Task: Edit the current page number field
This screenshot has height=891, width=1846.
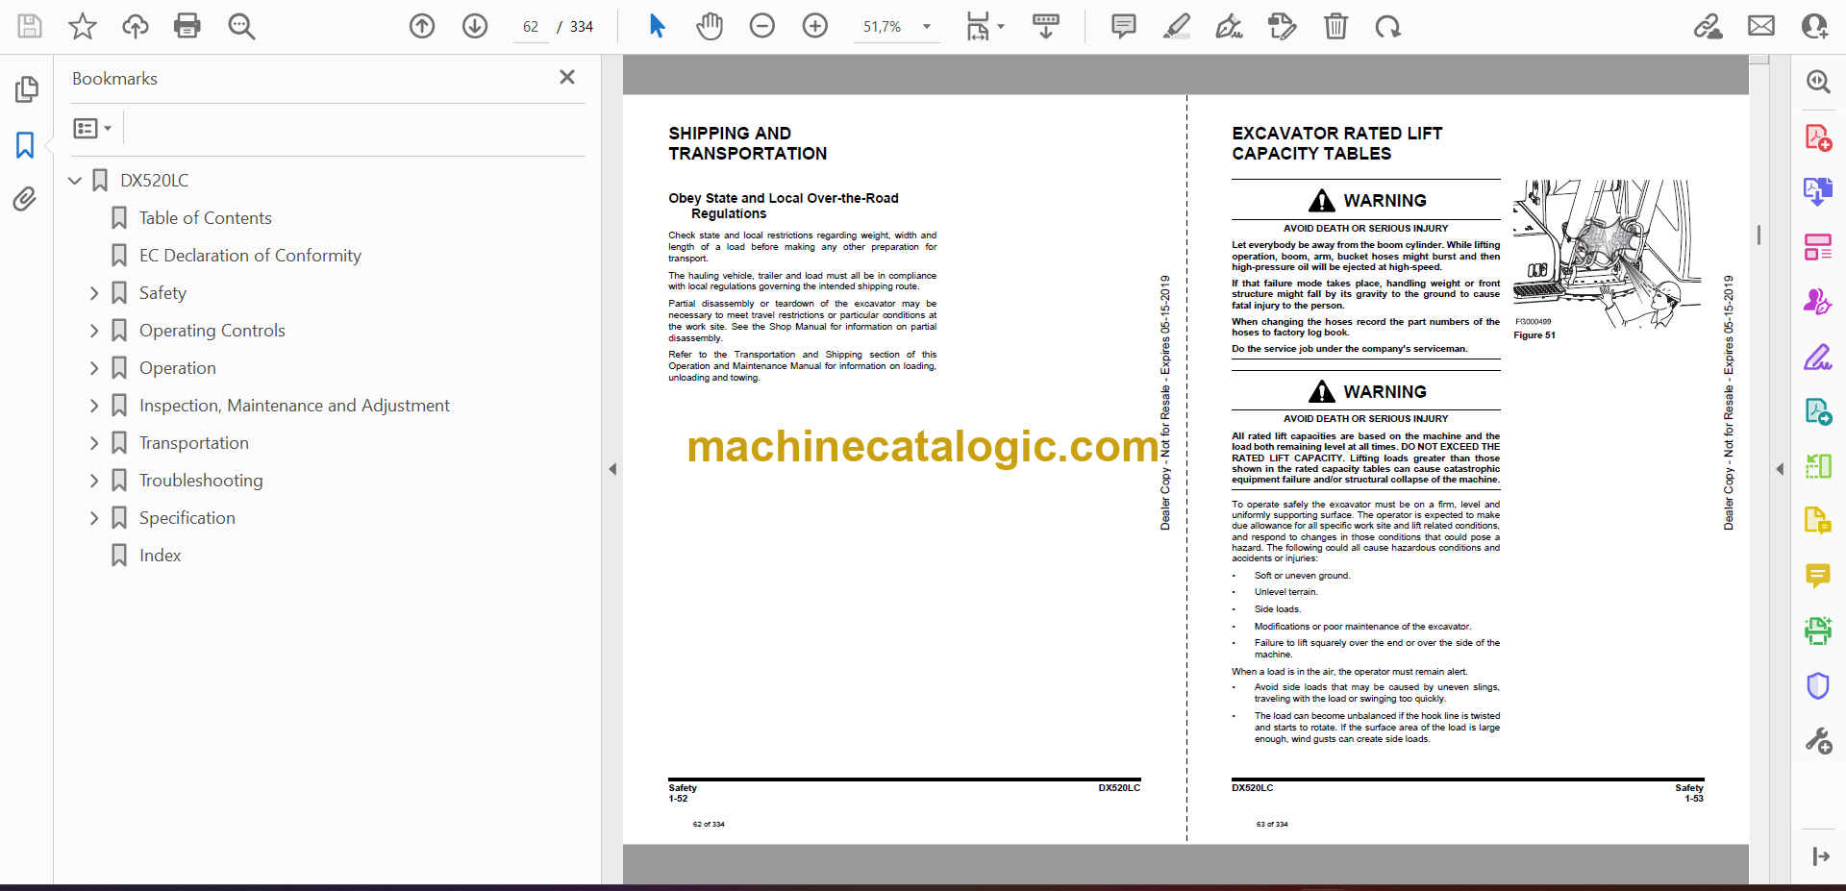Action: coord(531,27)
